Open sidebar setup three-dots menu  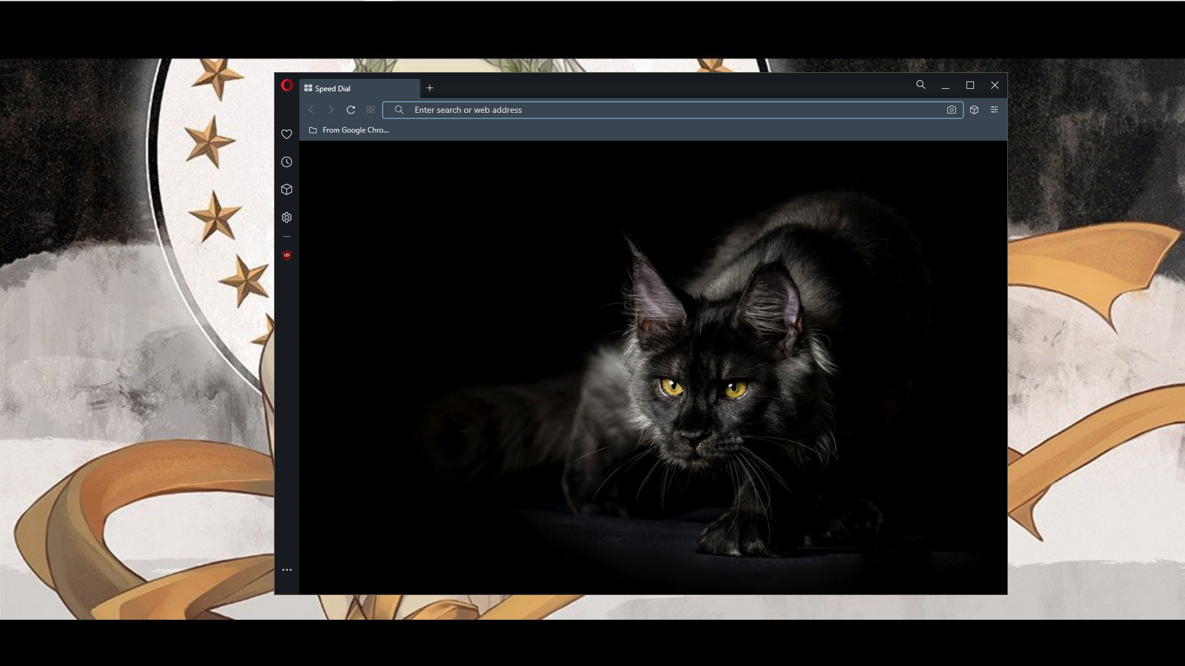[x=286, y=570]
